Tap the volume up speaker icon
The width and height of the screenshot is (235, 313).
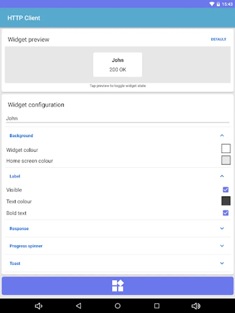coord(196,306)
